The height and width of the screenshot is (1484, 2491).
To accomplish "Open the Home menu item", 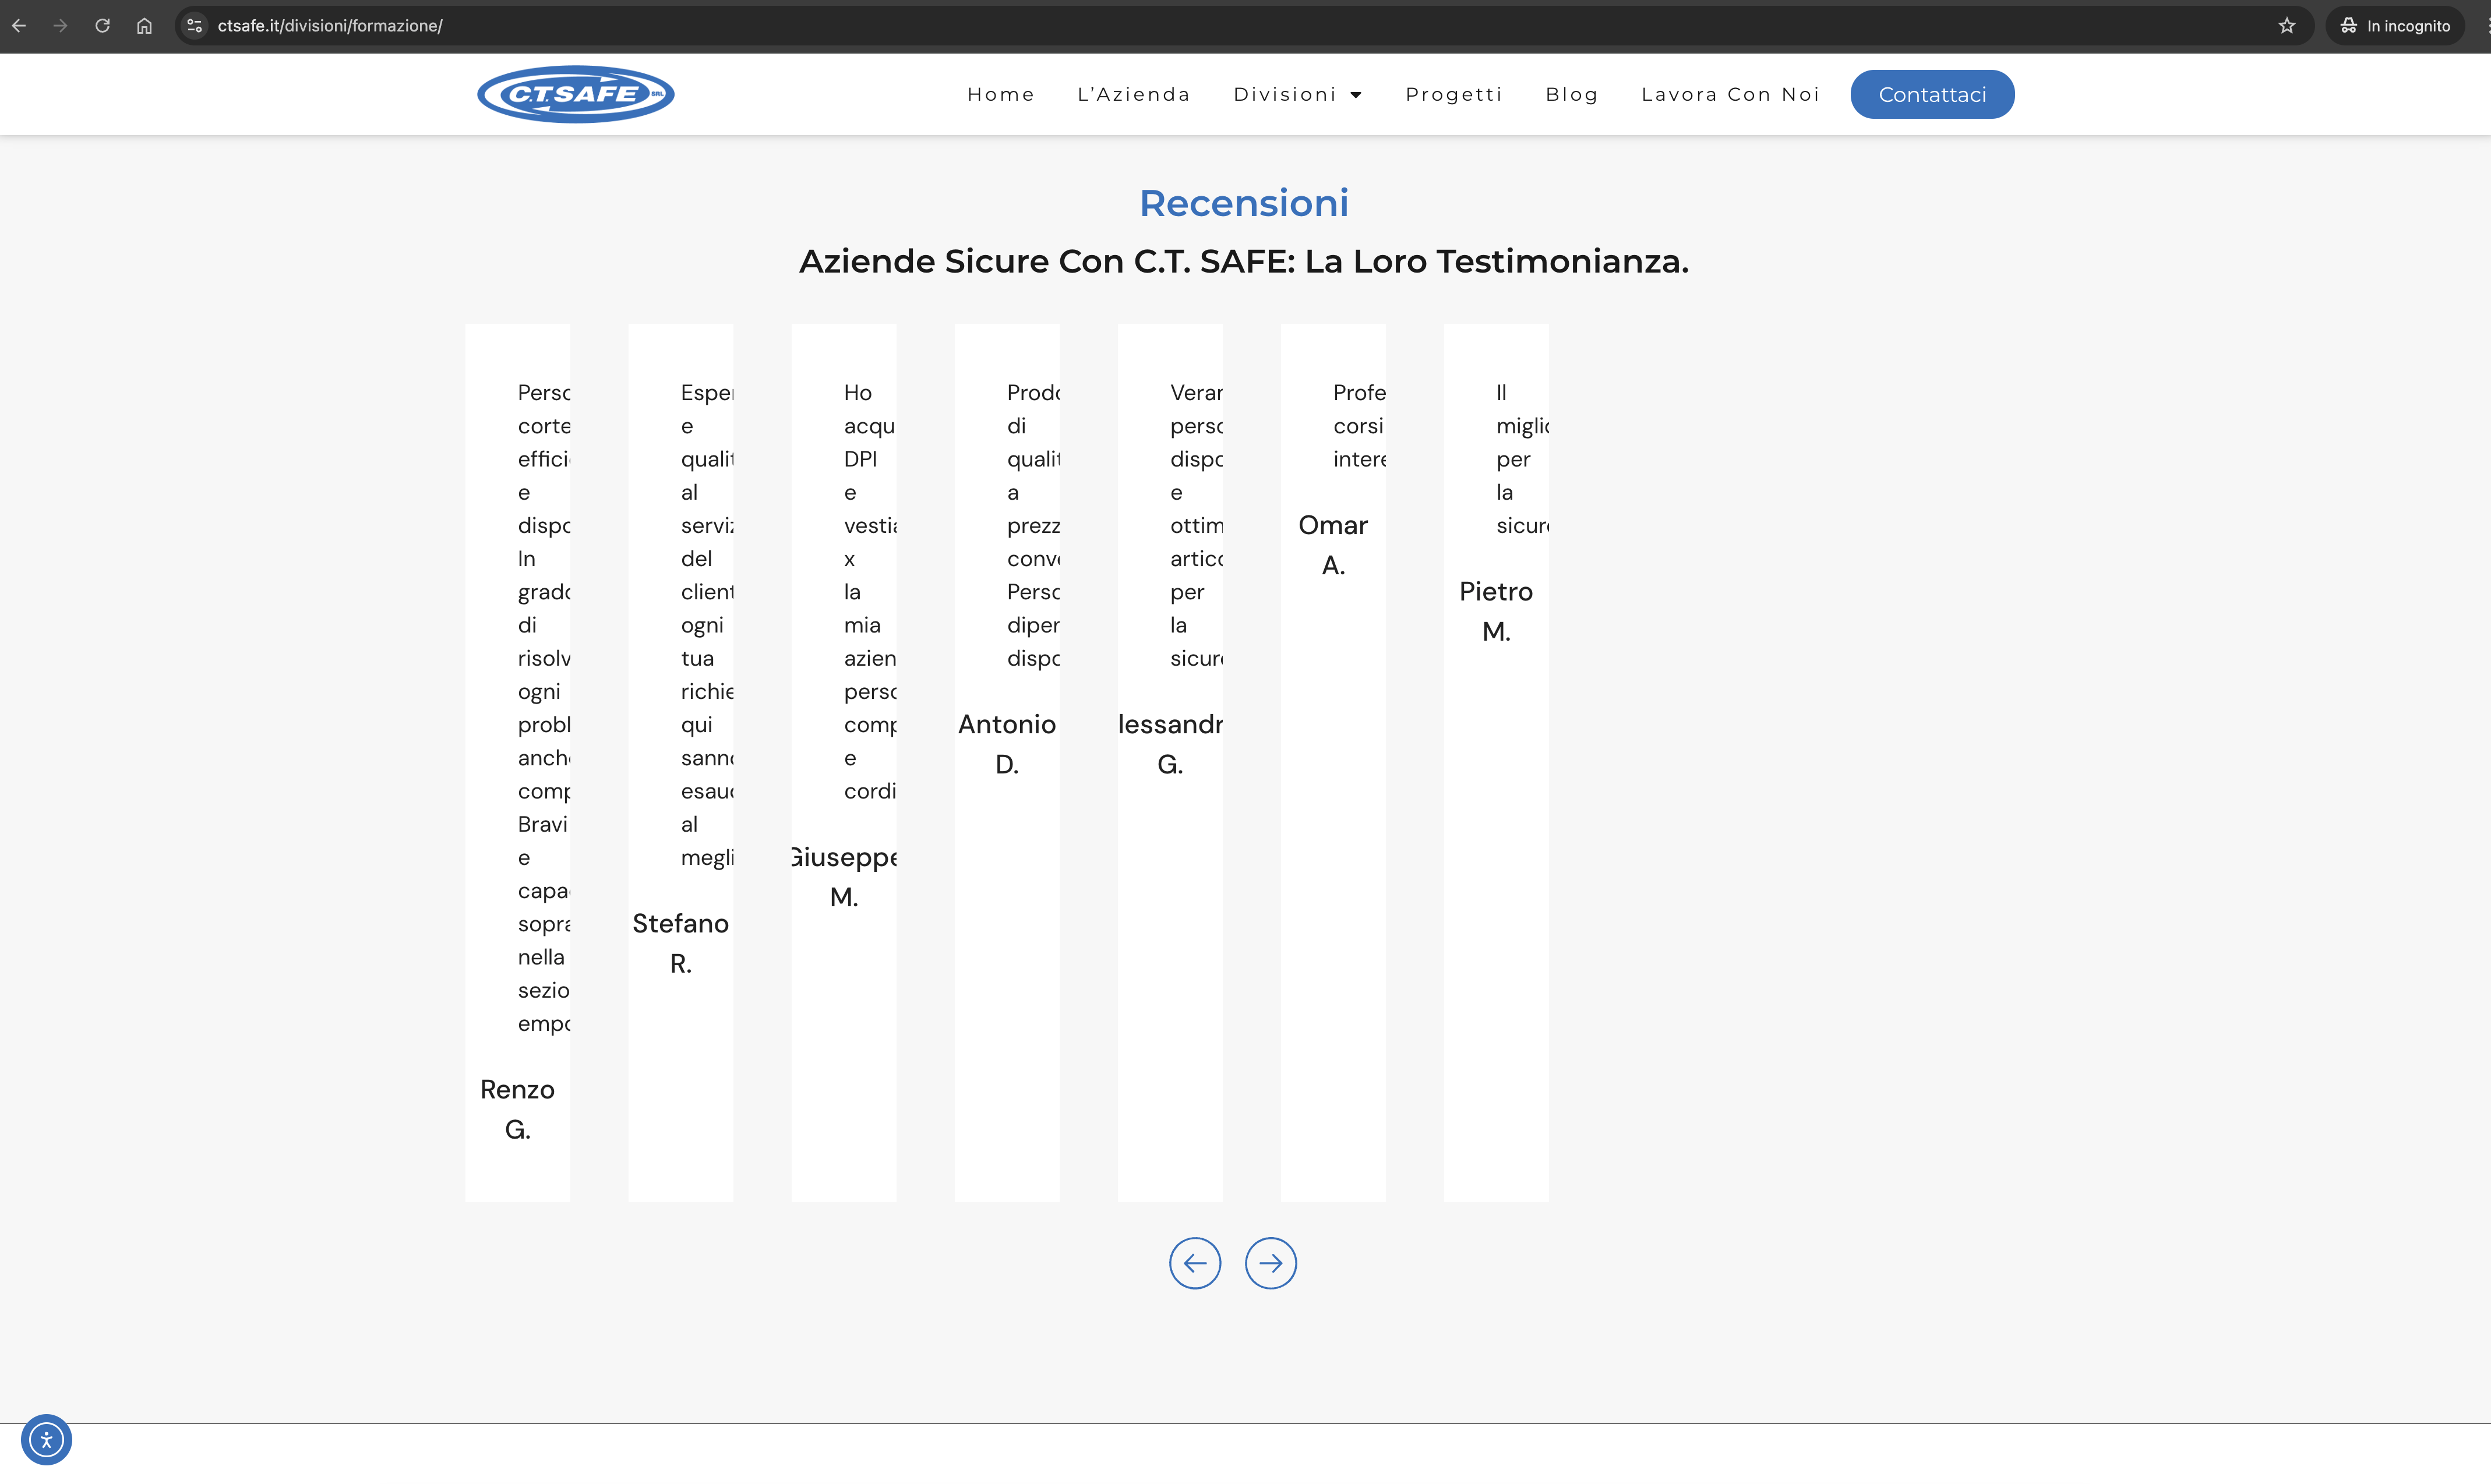I will point(1000,94).
